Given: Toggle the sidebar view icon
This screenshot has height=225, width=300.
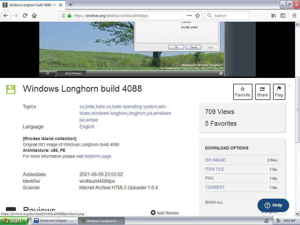Looking at the screenshot, I should (283, 16).
